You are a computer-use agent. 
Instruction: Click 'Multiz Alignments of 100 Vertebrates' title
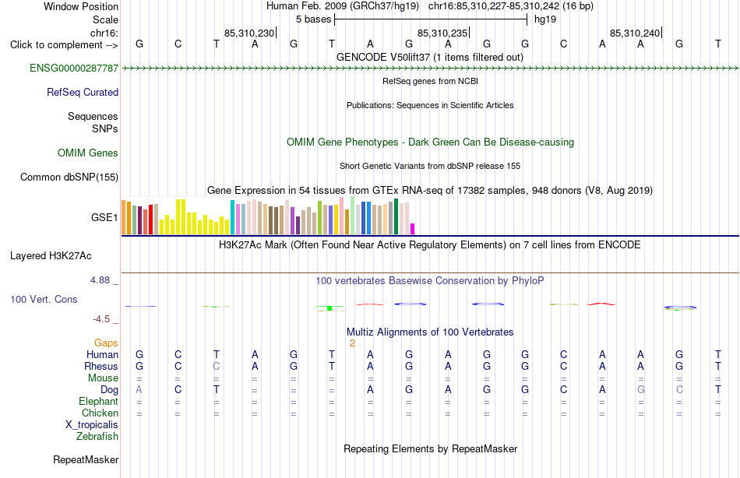click(430, 332)
